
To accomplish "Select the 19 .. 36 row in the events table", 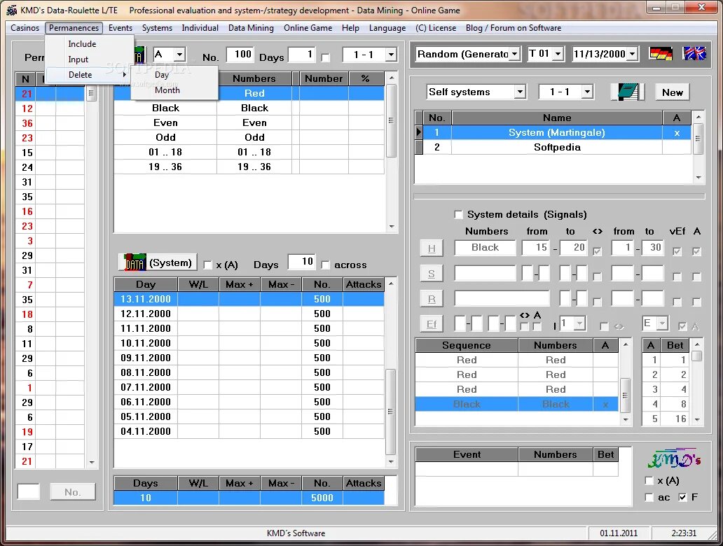I will pos(249,167).
